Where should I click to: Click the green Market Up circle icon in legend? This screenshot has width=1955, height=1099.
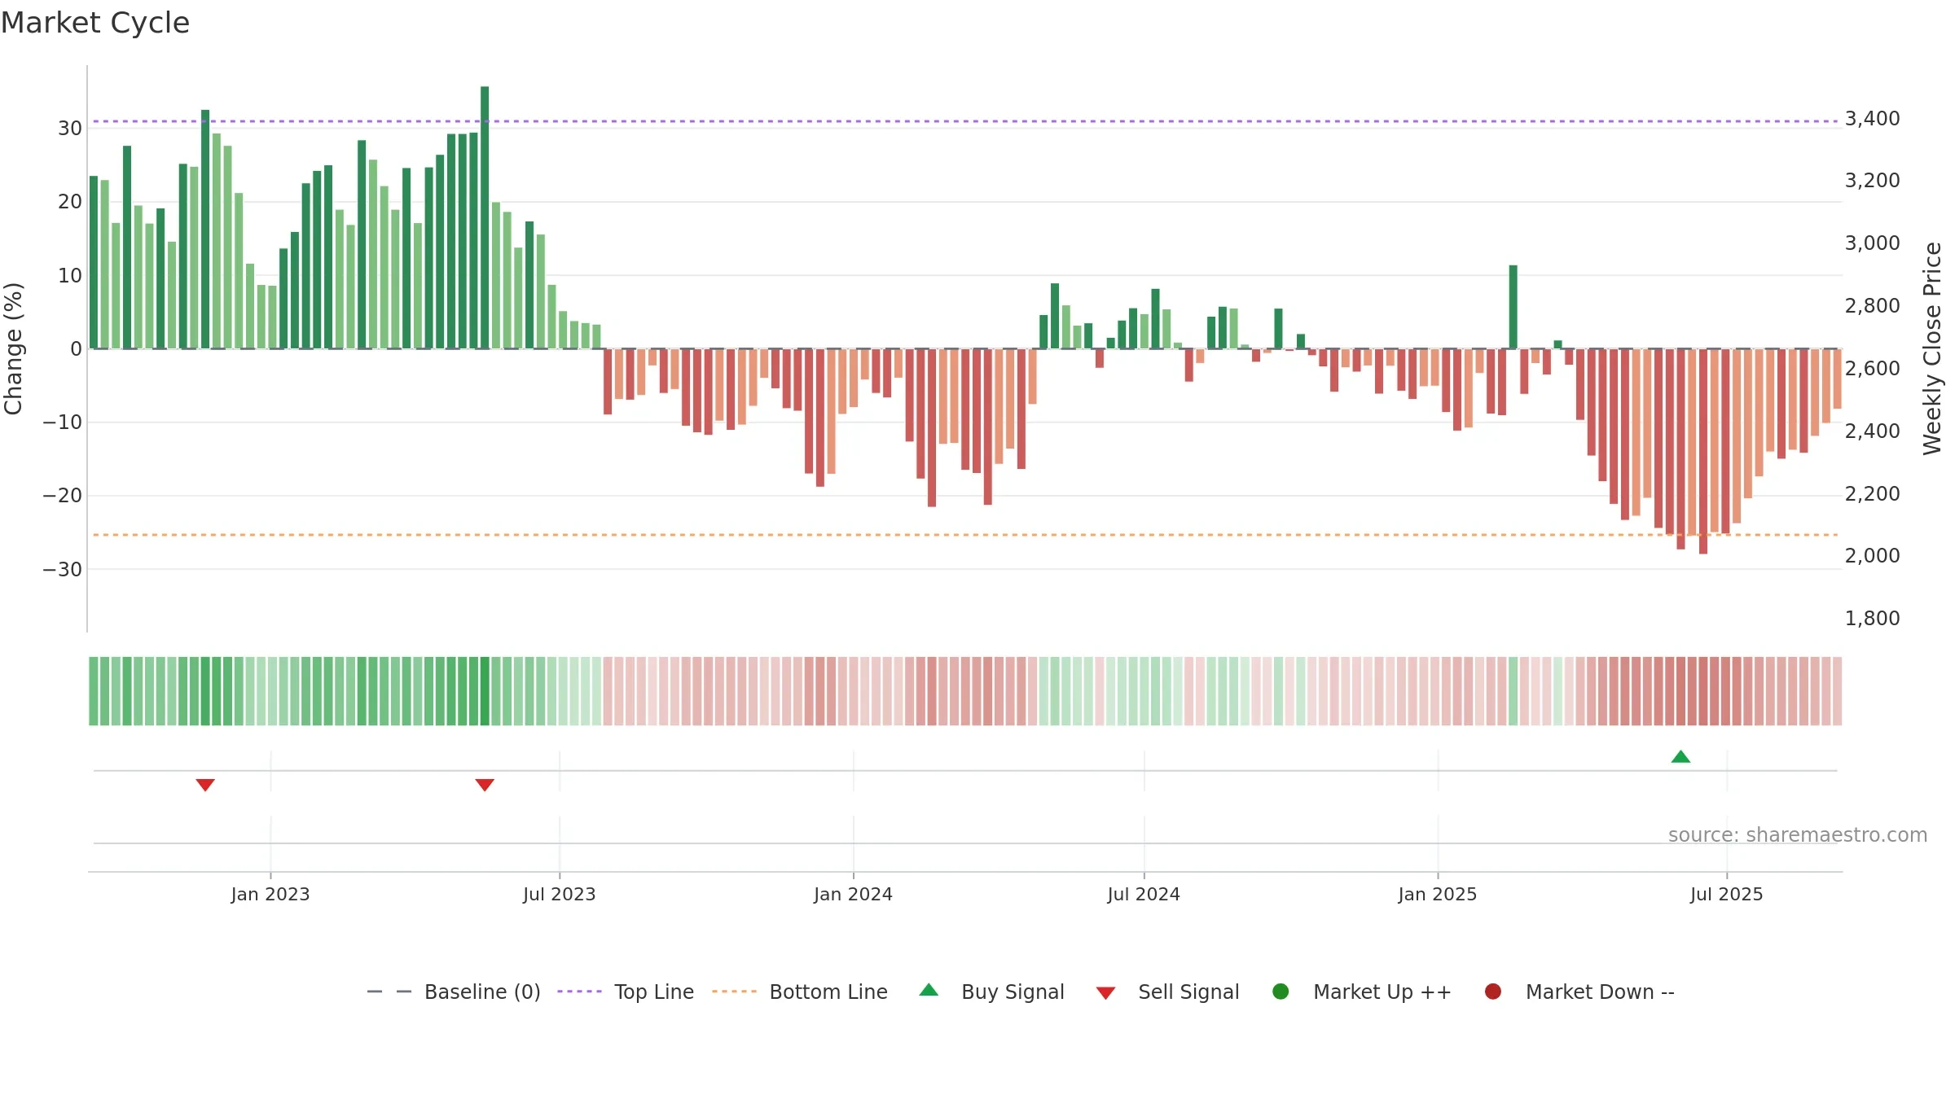[1281, 992]
